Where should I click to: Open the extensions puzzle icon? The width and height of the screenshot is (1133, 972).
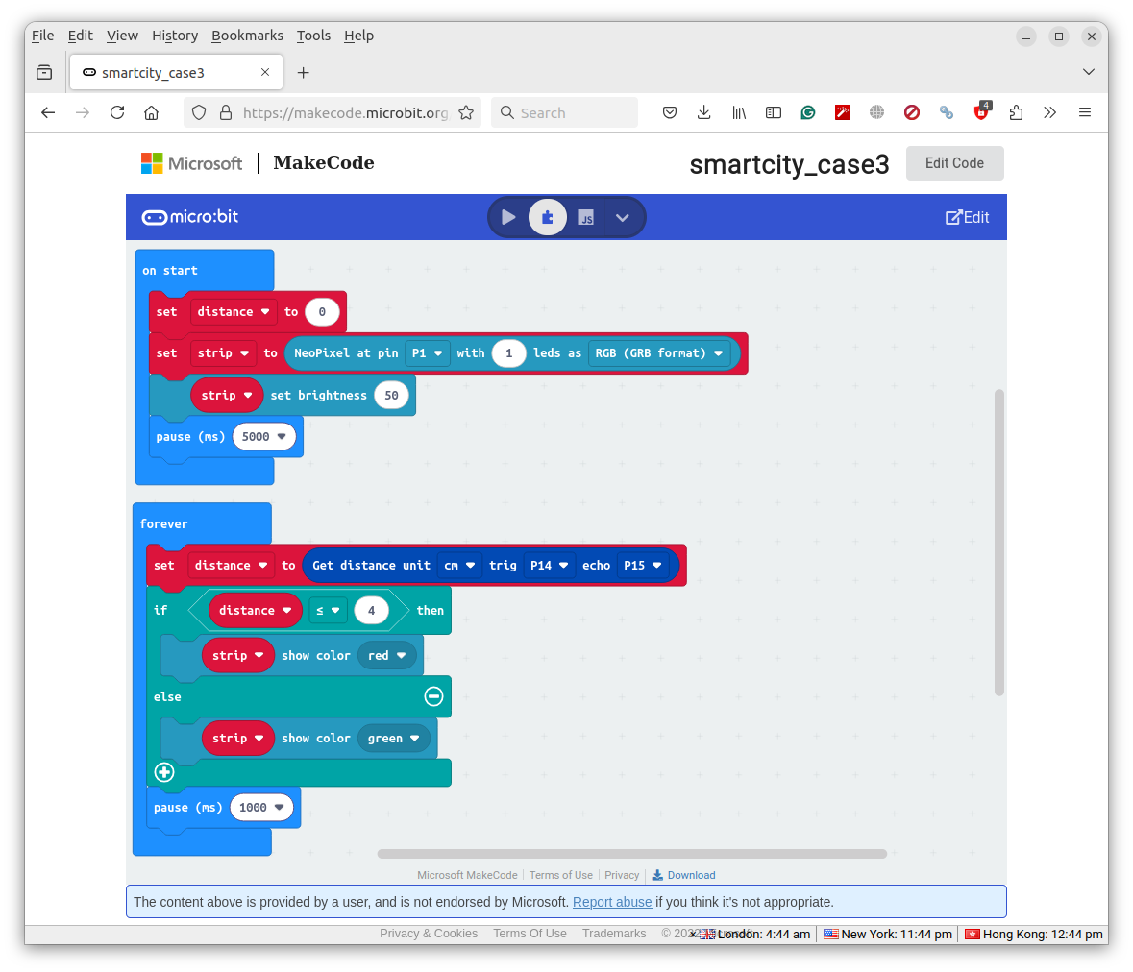(x=1016, y=112)
